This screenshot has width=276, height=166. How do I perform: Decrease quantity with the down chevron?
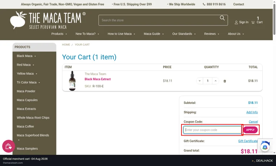pyautogui.click(x=199, y=81)
